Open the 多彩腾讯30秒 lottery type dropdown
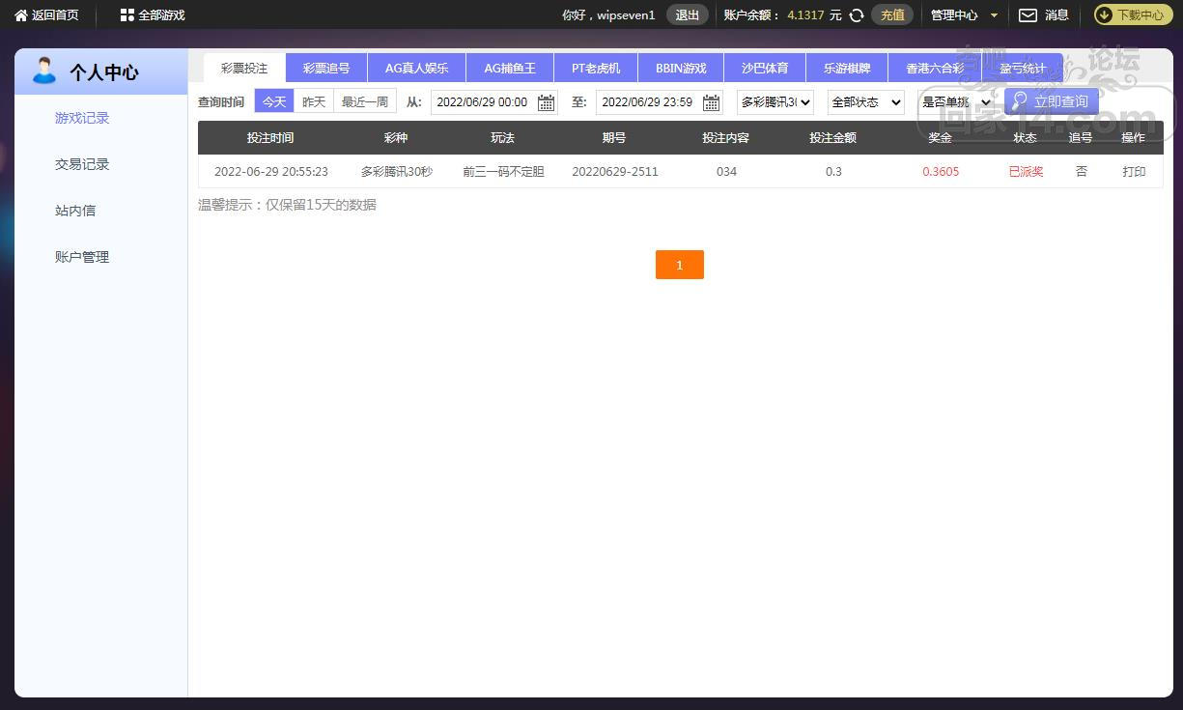 (x=775, y=102)
